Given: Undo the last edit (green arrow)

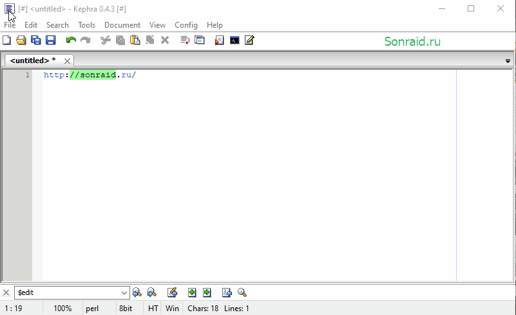Looking at the screenshot, I should 71,40.
